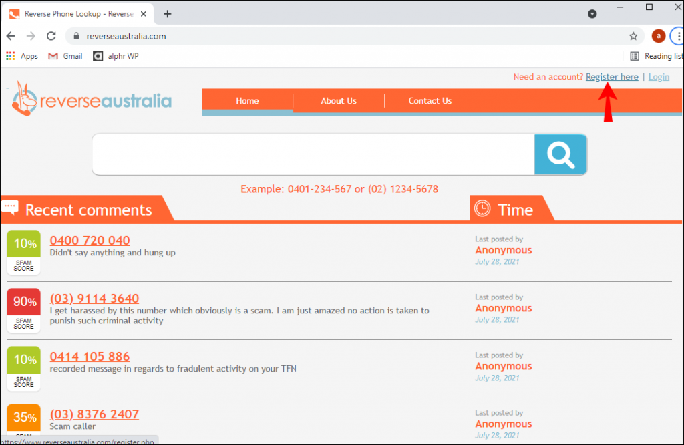684x445 pixels.
Task: Go back using the browser back arrow
Action: [x=11, y=36]
